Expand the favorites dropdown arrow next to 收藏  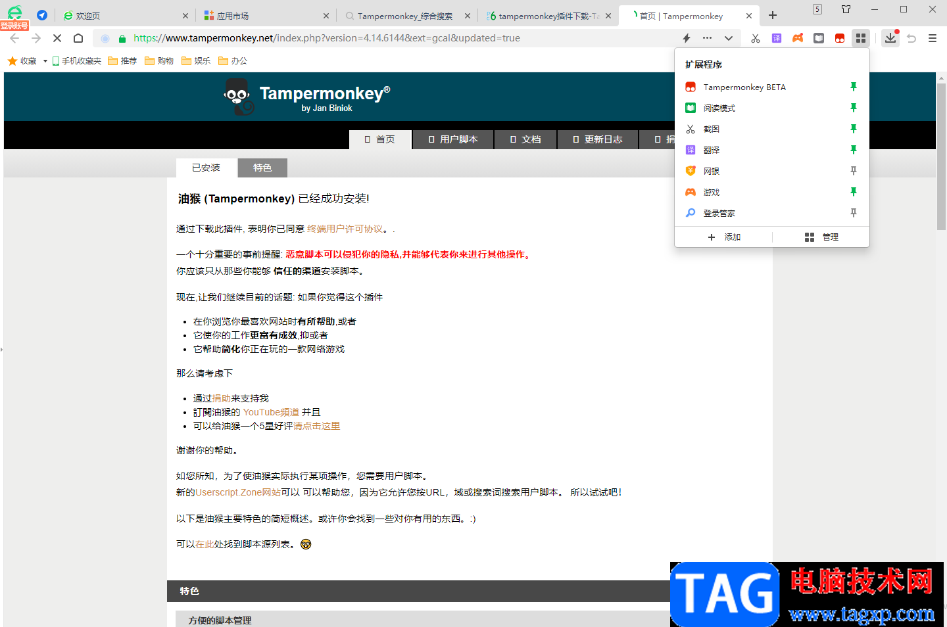tap(45, 61)
